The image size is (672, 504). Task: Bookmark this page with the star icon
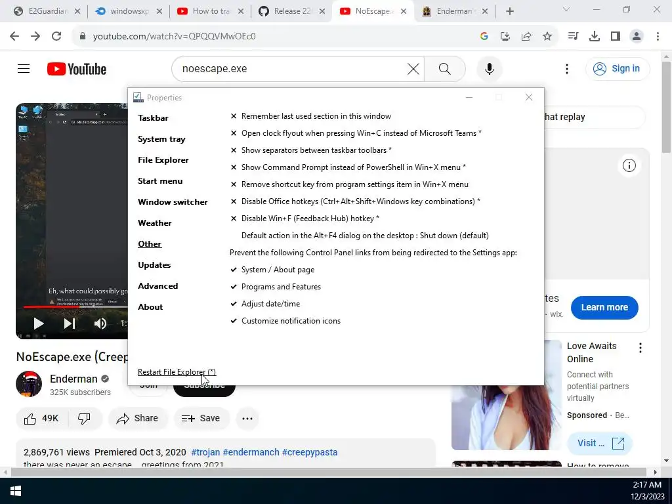tap(547, 37)
